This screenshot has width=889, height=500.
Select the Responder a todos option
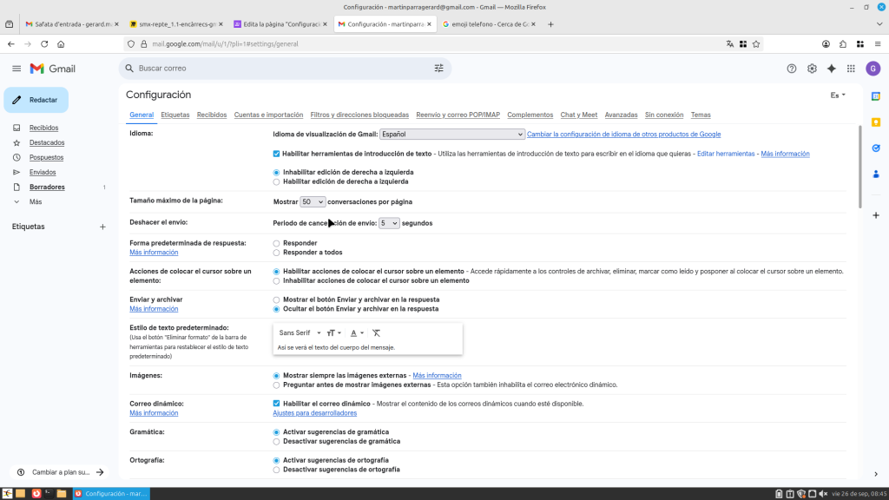point(277,253)
